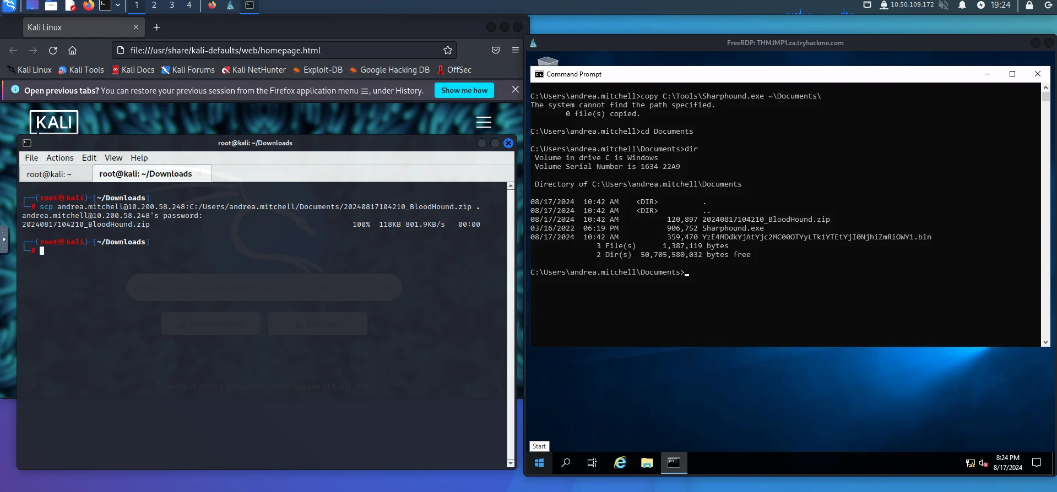Dismiss the restore previous tabs notification
Screen dimensions: 1057x492
pyautogui.click(x=515, y=89)
